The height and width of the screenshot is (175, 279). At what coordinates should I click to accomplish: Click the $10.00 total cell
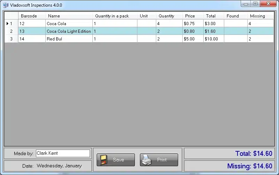[214, 39]
